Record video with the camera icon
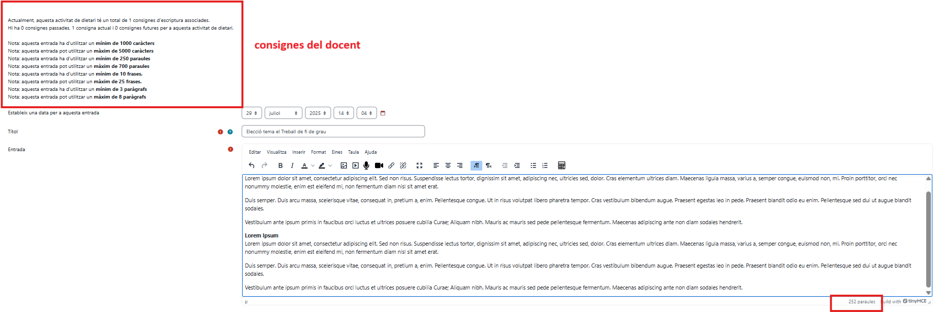939x312 pixels. [x=379, y=165]
